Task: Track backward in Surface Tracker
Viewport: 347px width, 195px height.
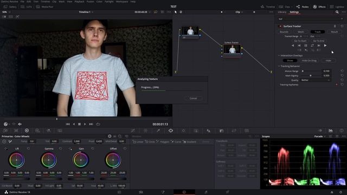Action: pos(293,45)
